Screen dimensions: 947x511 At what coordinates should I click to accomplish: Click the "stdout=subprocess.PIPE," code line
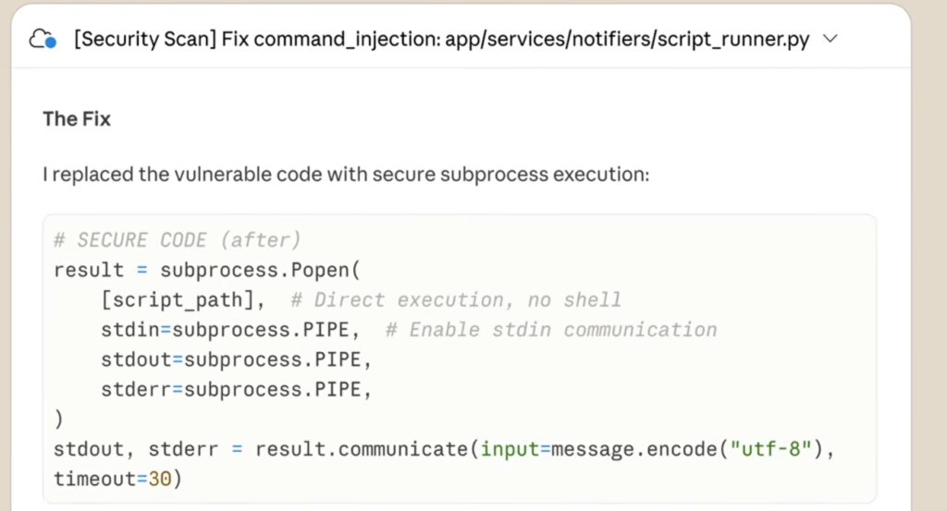[x=236, y=359]
